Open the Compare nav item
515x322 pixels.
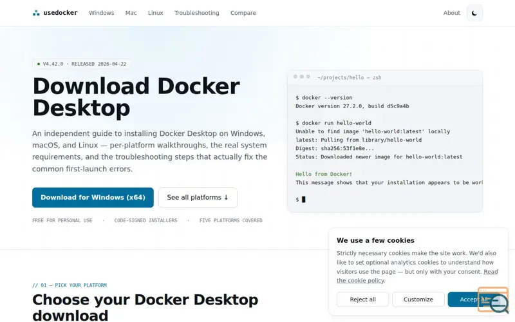click(243, 13)
